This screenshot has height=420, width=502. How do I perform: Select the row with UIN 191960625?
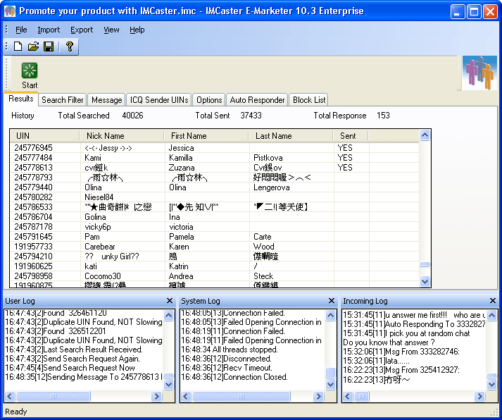click(215, 266)
